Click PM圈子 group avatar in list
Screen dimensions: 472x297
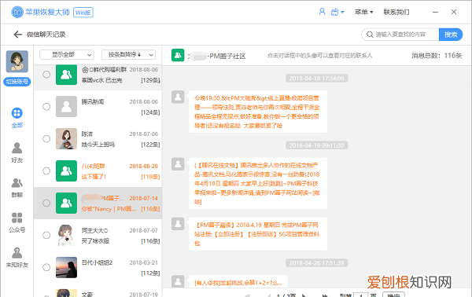pos(66,203)
